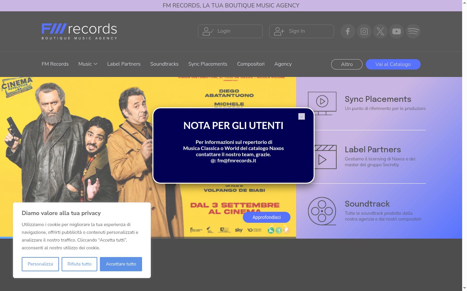Viewport: 467px width, 291px height.
Task: Click the Soundtrack panel heading
Action: click(x=367, y=204)
